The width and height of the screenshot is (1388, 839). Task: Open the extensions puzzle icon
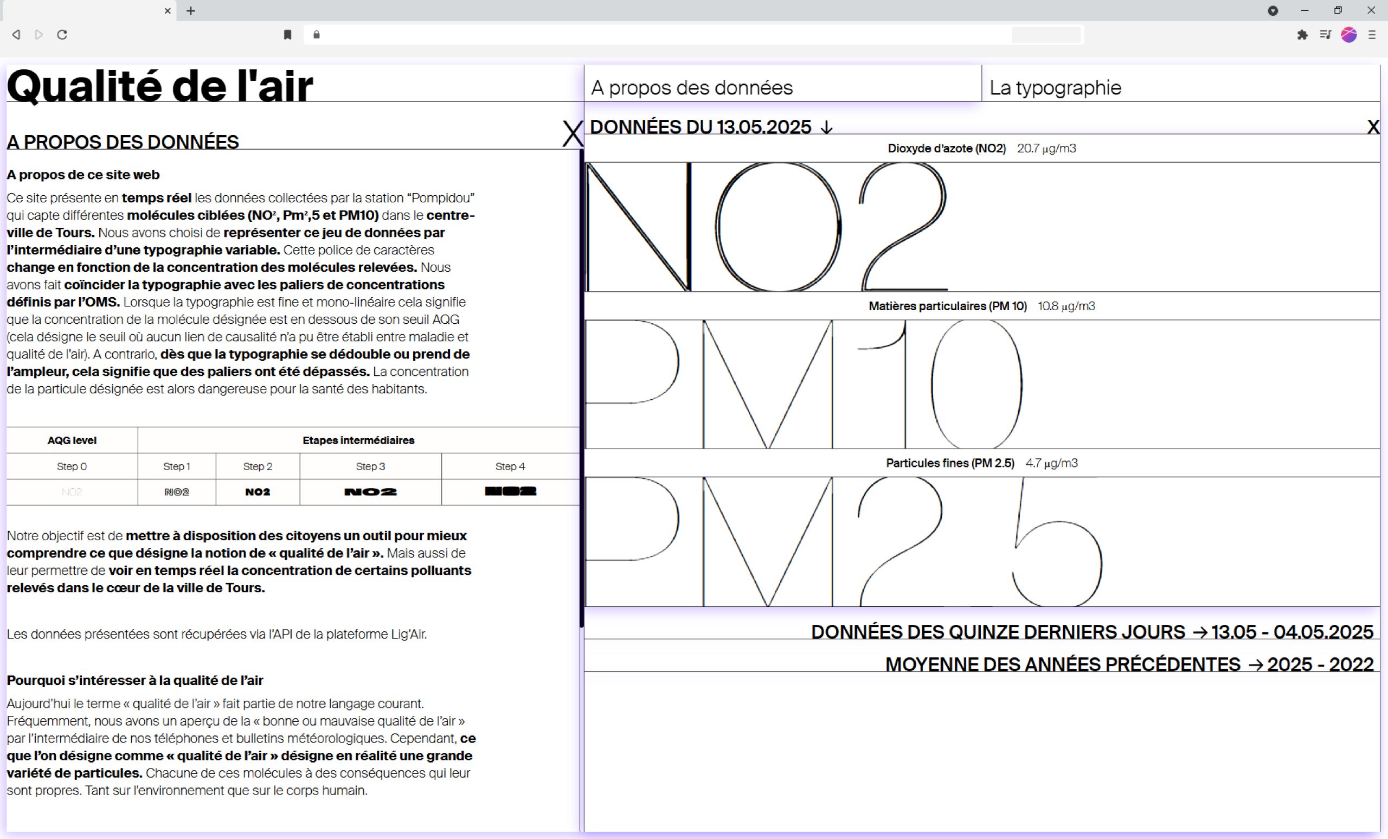(x=1302, y=35)
